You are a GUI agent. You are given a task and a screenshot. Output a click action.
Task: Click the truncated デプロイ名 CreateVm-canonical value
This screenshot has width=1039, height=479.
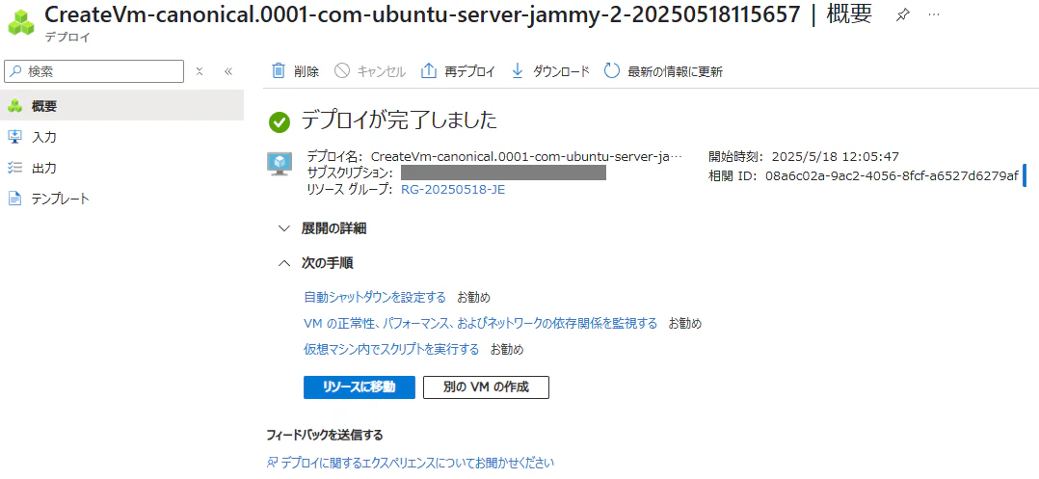tap(526, 157)
